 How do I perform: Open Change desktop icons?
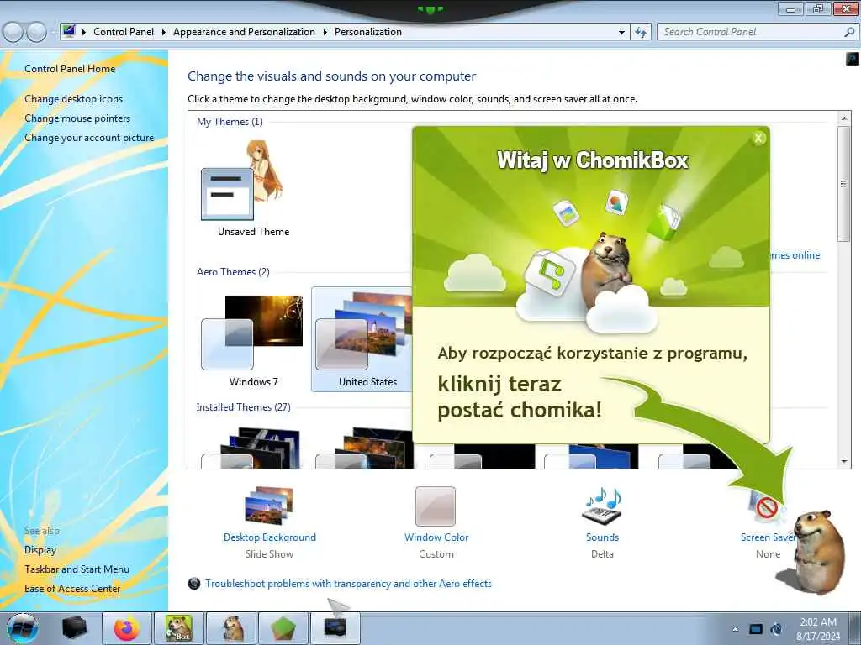74,99
